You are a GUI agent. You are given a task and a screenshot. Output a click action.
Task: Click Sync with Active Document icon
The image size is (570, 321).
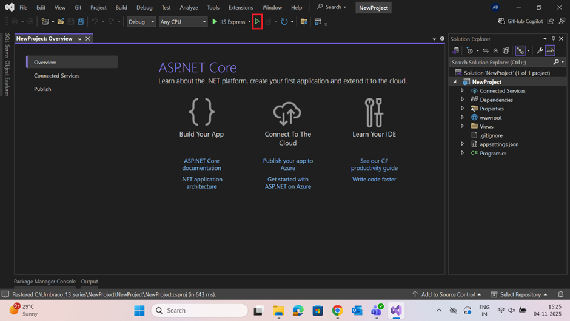coord(486,51)
